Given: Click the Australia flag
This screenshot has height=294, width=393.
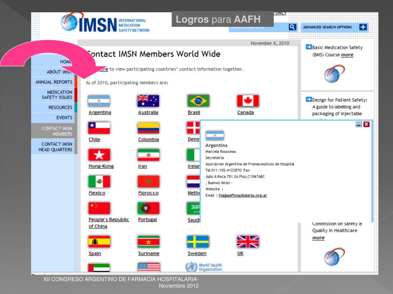Looking at the screenshot, I should [x=149, y=101].
